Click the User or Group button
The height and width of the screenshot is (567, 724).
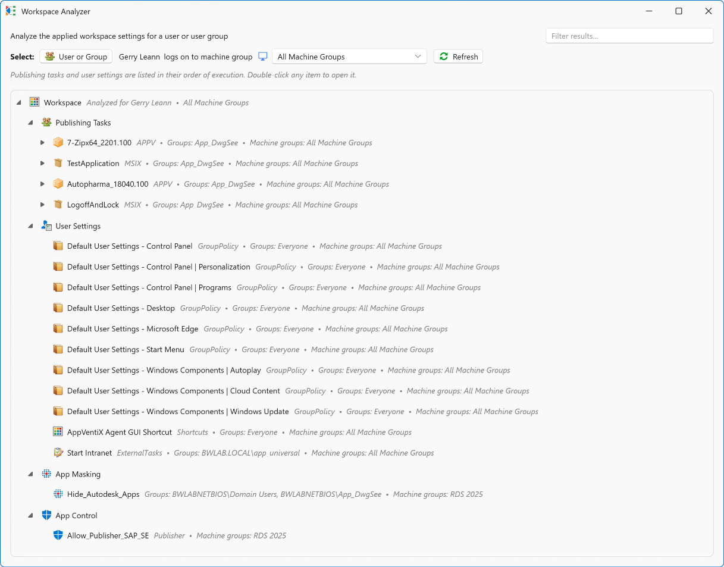click(x=76, y=57)
